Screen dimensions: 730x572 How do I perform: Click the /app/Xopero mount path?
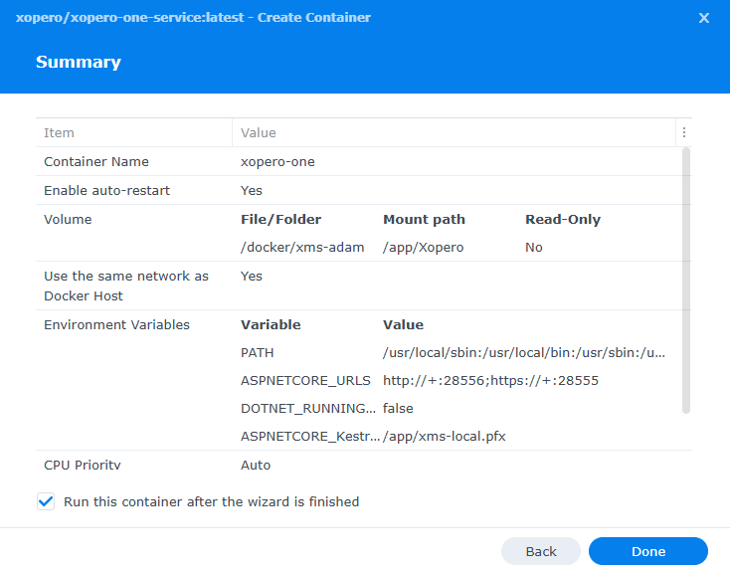click(424, 247)
